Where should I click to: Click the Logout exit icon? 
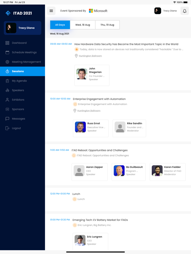pyautogui.click(x=7, y=128)
